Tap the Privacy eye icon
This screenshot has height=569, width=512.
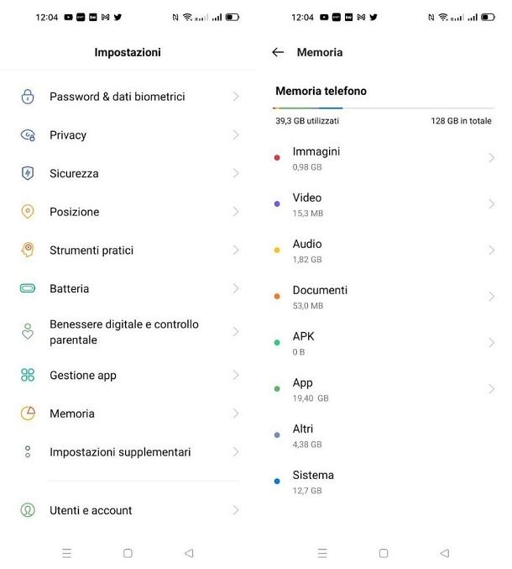[28, 135]
